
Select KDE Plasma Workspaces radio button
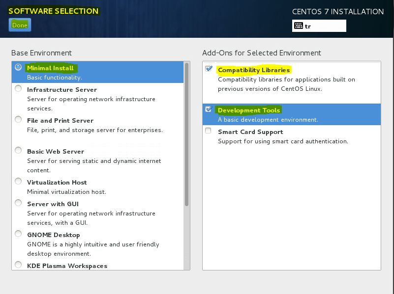point(18,265)
